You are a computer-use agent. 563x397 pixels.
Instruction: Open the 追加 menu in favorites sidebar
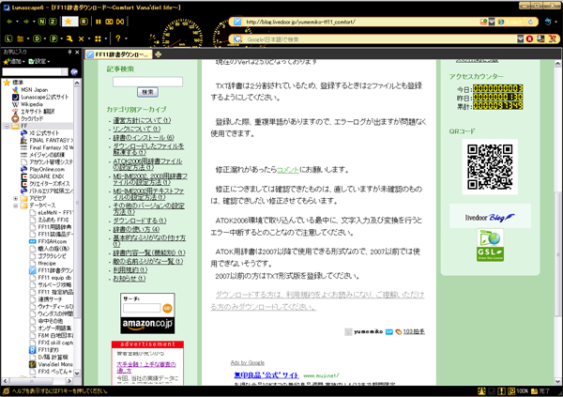pyautogui.click(x=14, y=61)
